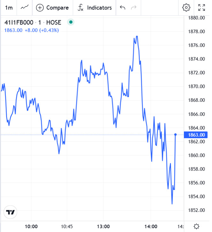Image resolution: width=212 pixels, height=232 pixels.
Task: Click the Compare symbols button
Action: (53, 8)
